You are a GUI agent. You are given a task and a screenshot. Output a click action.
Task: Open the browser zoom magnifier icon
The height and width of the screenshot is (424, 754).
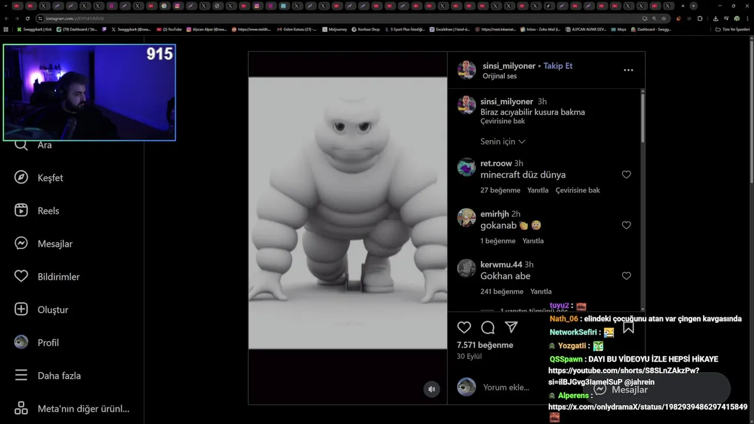click(x=654, y=18)
